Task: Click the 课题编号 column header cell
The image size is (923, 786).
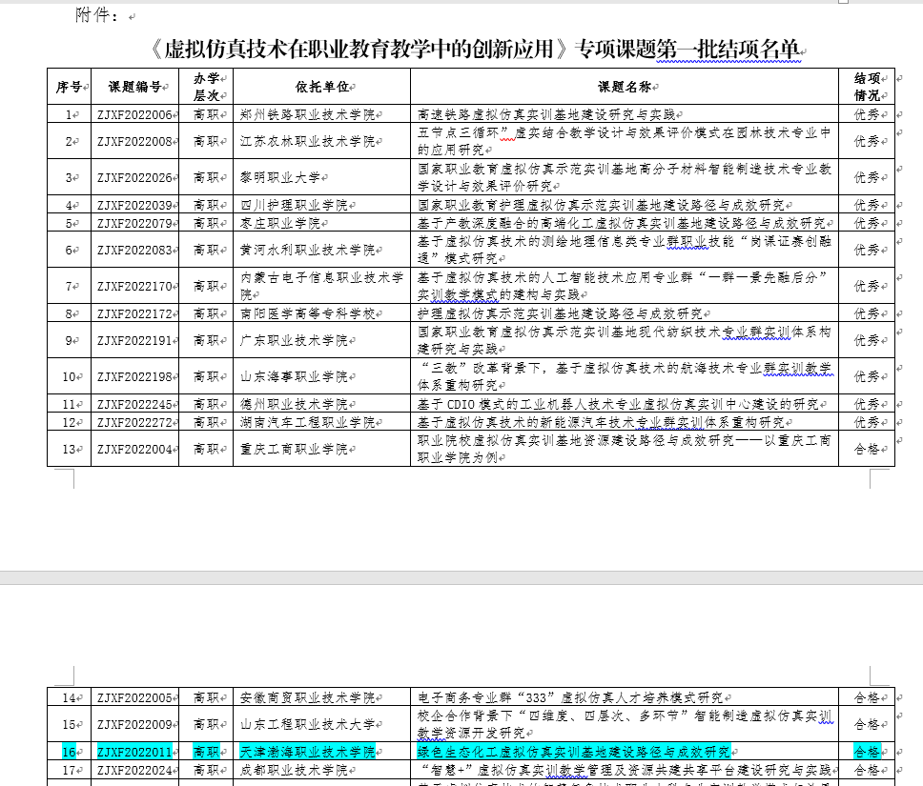Action: (x=134, y=87)
